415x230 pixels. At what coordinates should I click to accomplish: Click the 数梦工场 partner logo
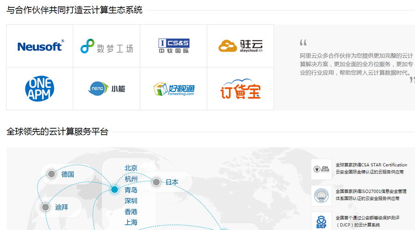(107, 46)
